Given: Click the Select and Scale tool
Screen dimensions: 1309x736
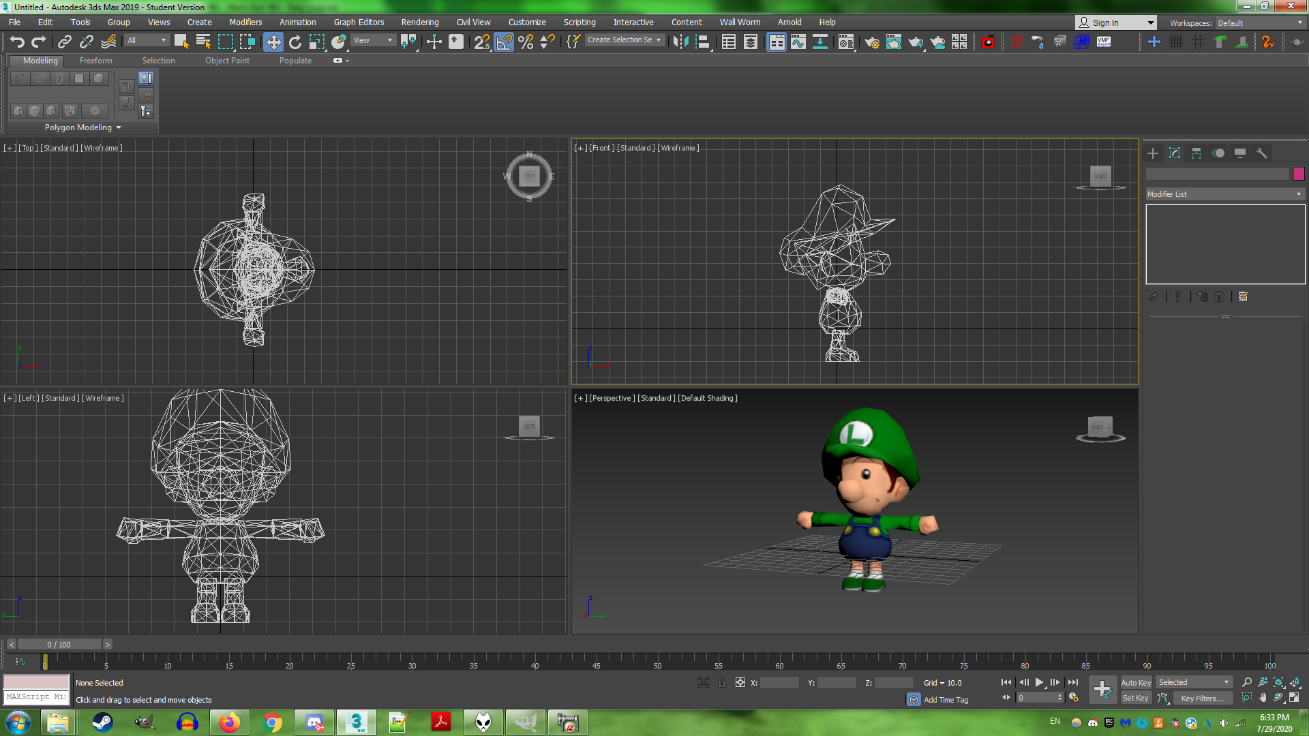Looking at the screenshot, I should [317, 42].
